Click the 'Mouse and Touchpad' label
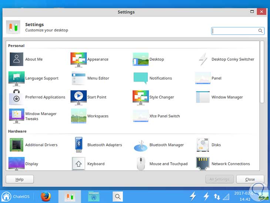 point(168,164)
